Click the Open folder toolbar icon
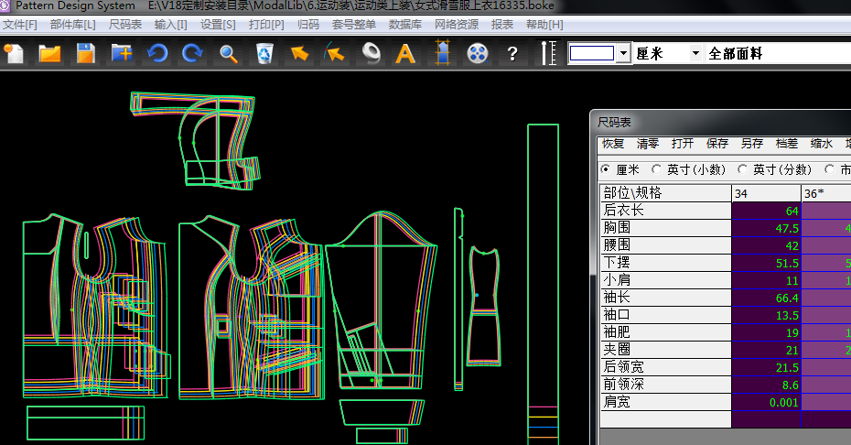 [x=49, y=53]
